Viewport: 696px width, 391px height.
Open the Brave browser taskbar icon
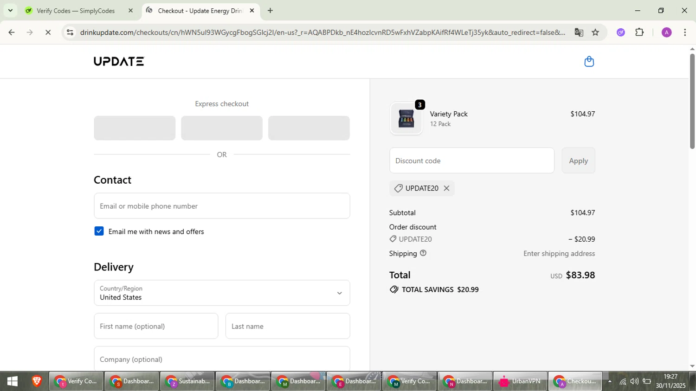(x=37, y=381)
